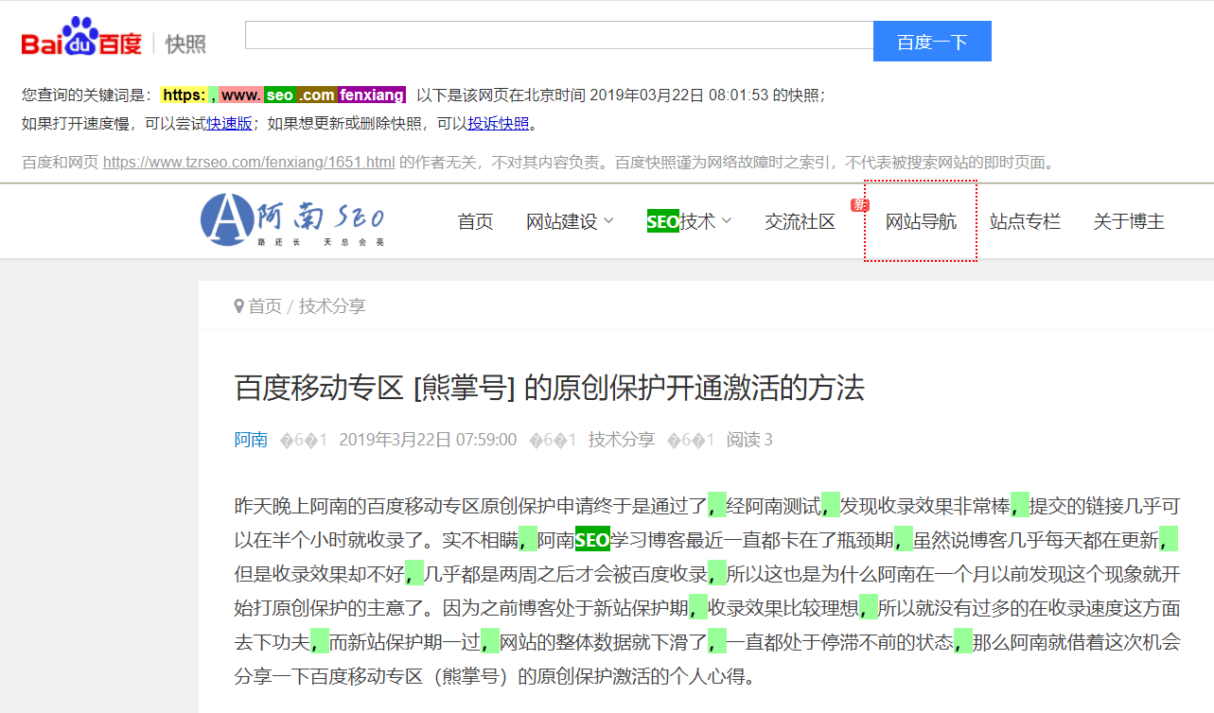Click the highlighted fenxiang keyword

click(x=372, y=95)
